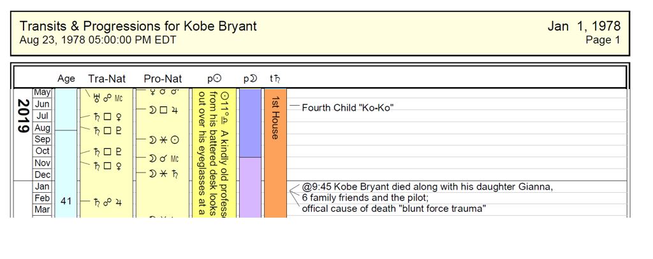The width and height of the screenshot is (653, 259).
Task: Click the Tra-Nat column header
Action: 106,79
